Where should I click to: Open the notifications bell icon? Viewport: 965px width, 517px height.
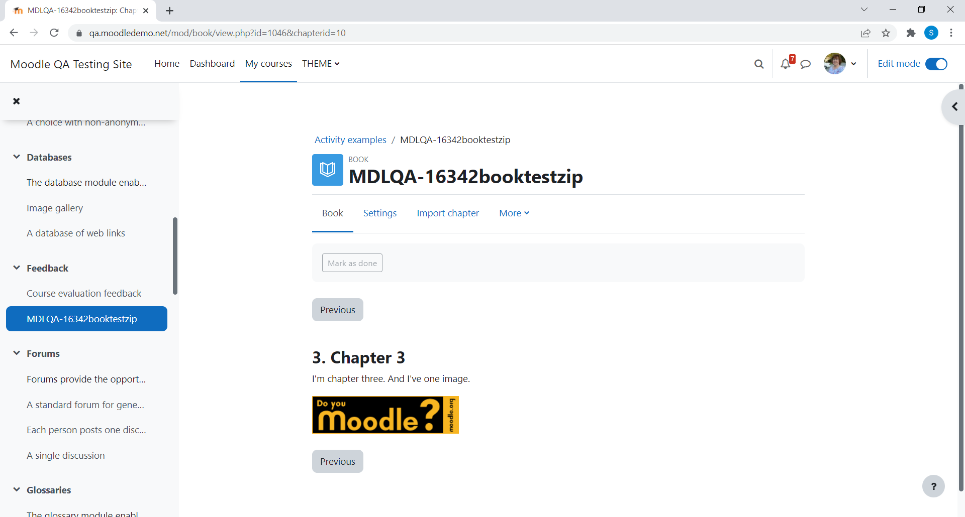[786, 64]
